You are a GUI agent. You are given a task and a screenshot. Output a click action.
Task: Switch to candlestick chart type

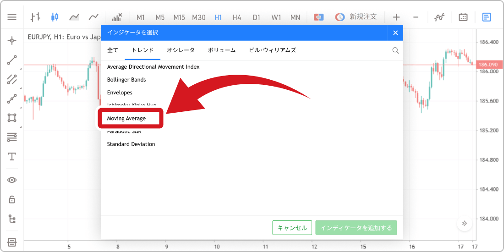(x=55, y=17)
